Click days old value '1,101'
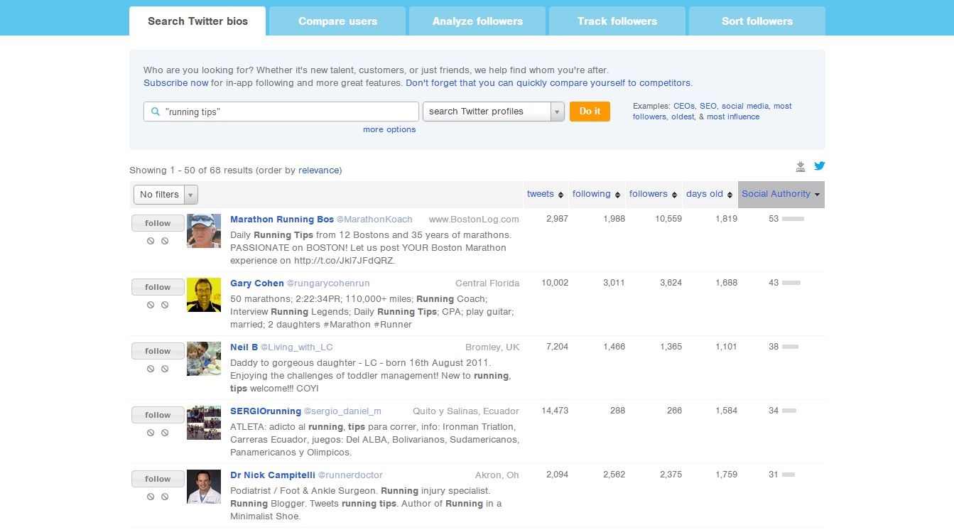Screen dimensions: 954x530 click(x=727, y=347)
